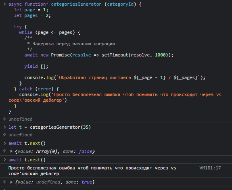Click the return arrow before done: true result

pos(4,182)
